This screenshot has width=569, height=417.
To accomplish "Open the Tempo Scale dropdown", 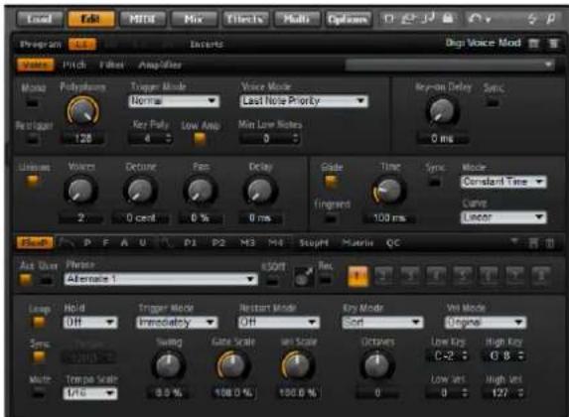I will (90, 393).
